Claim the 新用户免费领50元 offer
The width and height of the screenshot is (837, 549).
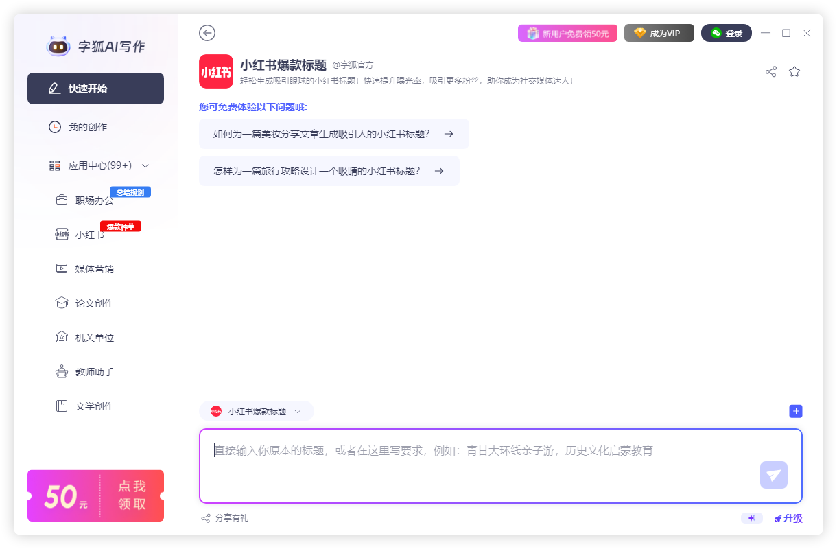pos(567,33)
